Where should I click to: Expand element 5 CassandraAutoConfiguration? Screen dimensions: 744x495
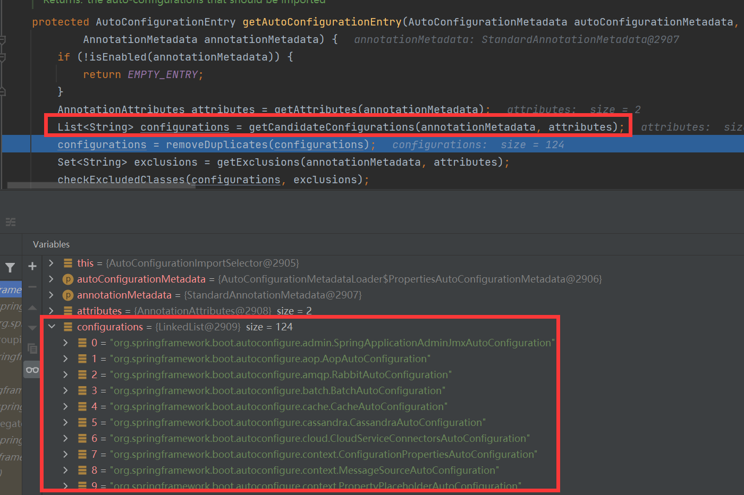pyautogui.click(x=66, y=422)
